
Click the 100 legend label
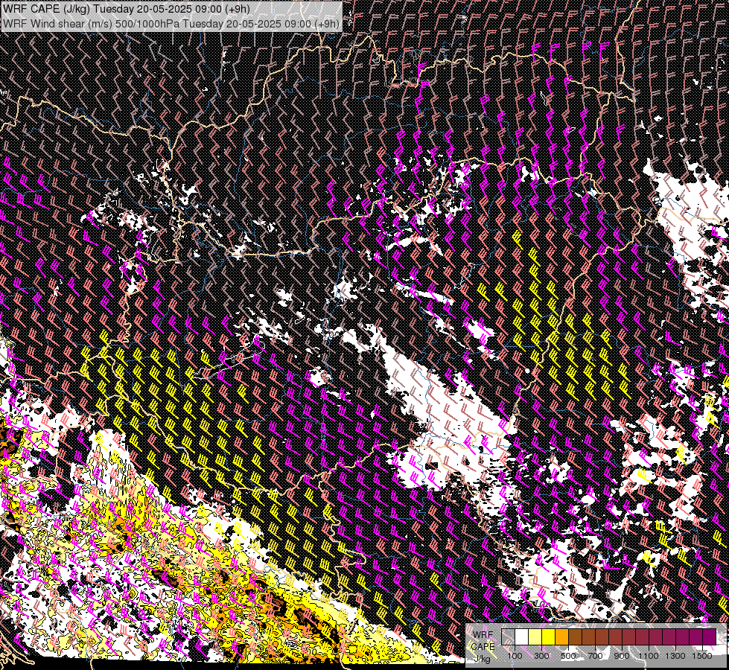(x=515, y=656)
